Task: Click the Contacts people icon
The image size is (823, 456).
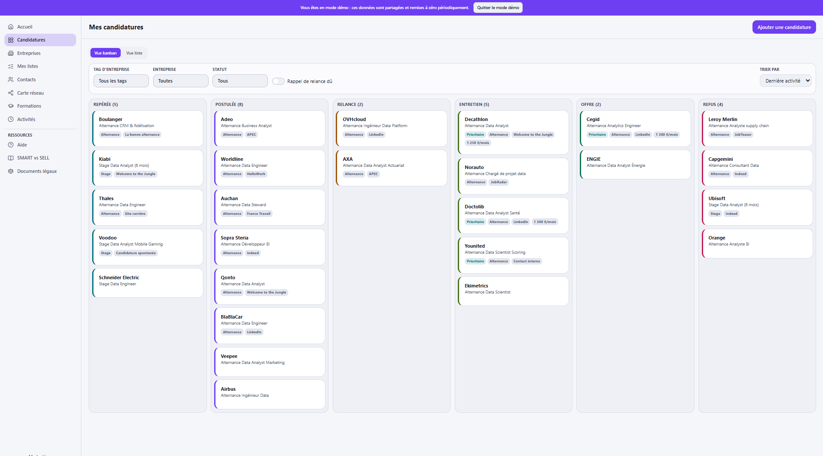Action: pos(11,80)
